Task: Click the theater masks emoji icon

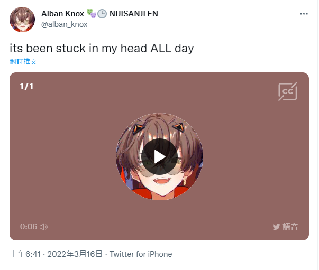Action: [92, 13]
